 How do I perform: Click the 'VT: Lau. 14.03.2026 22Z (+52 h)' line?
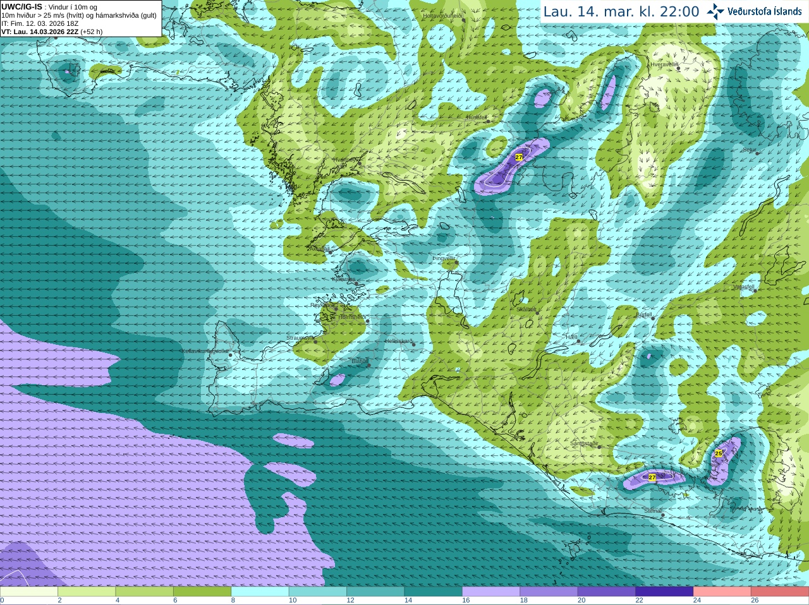click(52, 32)
